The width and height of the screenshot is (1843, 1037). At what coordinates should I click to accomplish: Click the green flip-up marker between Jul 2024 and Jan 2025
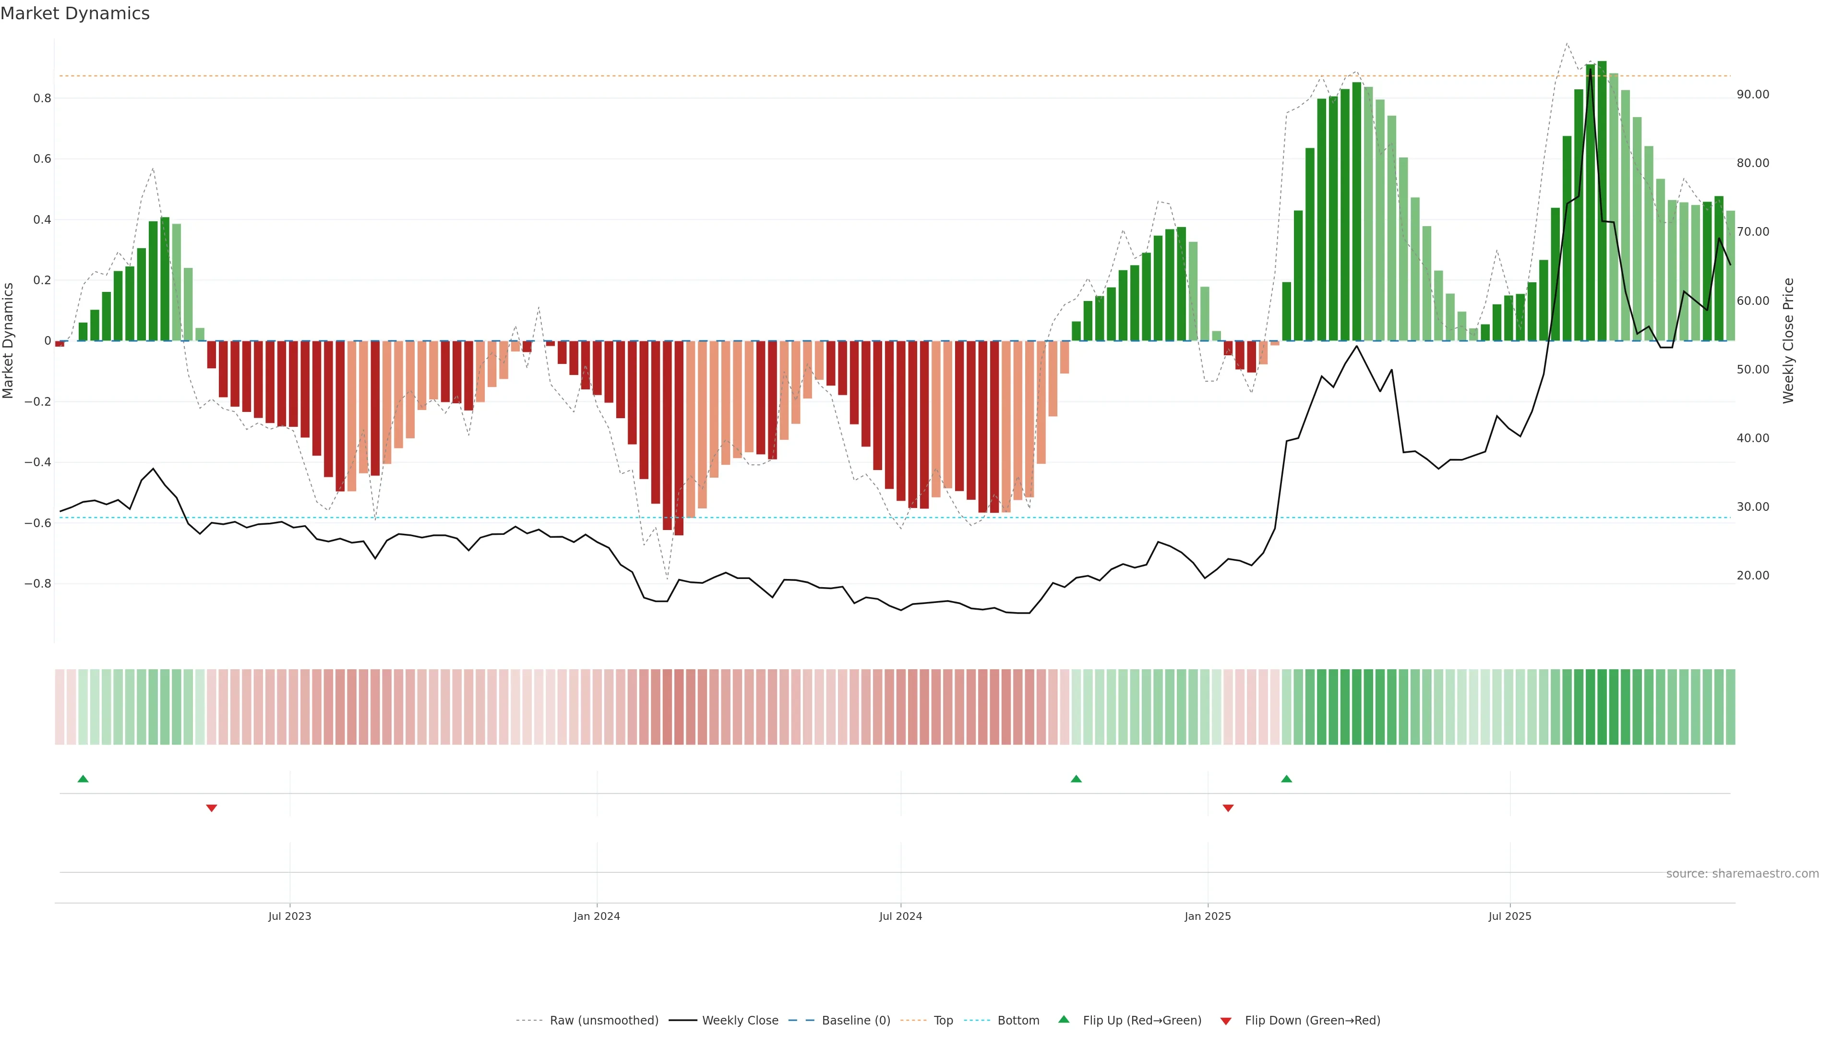pos(1076,779)
